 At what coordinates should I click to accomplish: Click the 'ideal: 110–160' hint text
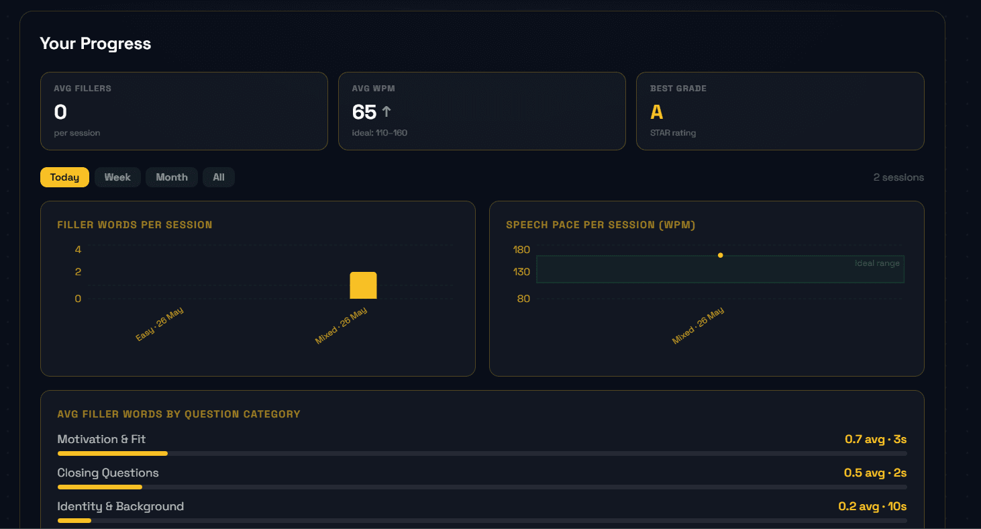(380, 133)
